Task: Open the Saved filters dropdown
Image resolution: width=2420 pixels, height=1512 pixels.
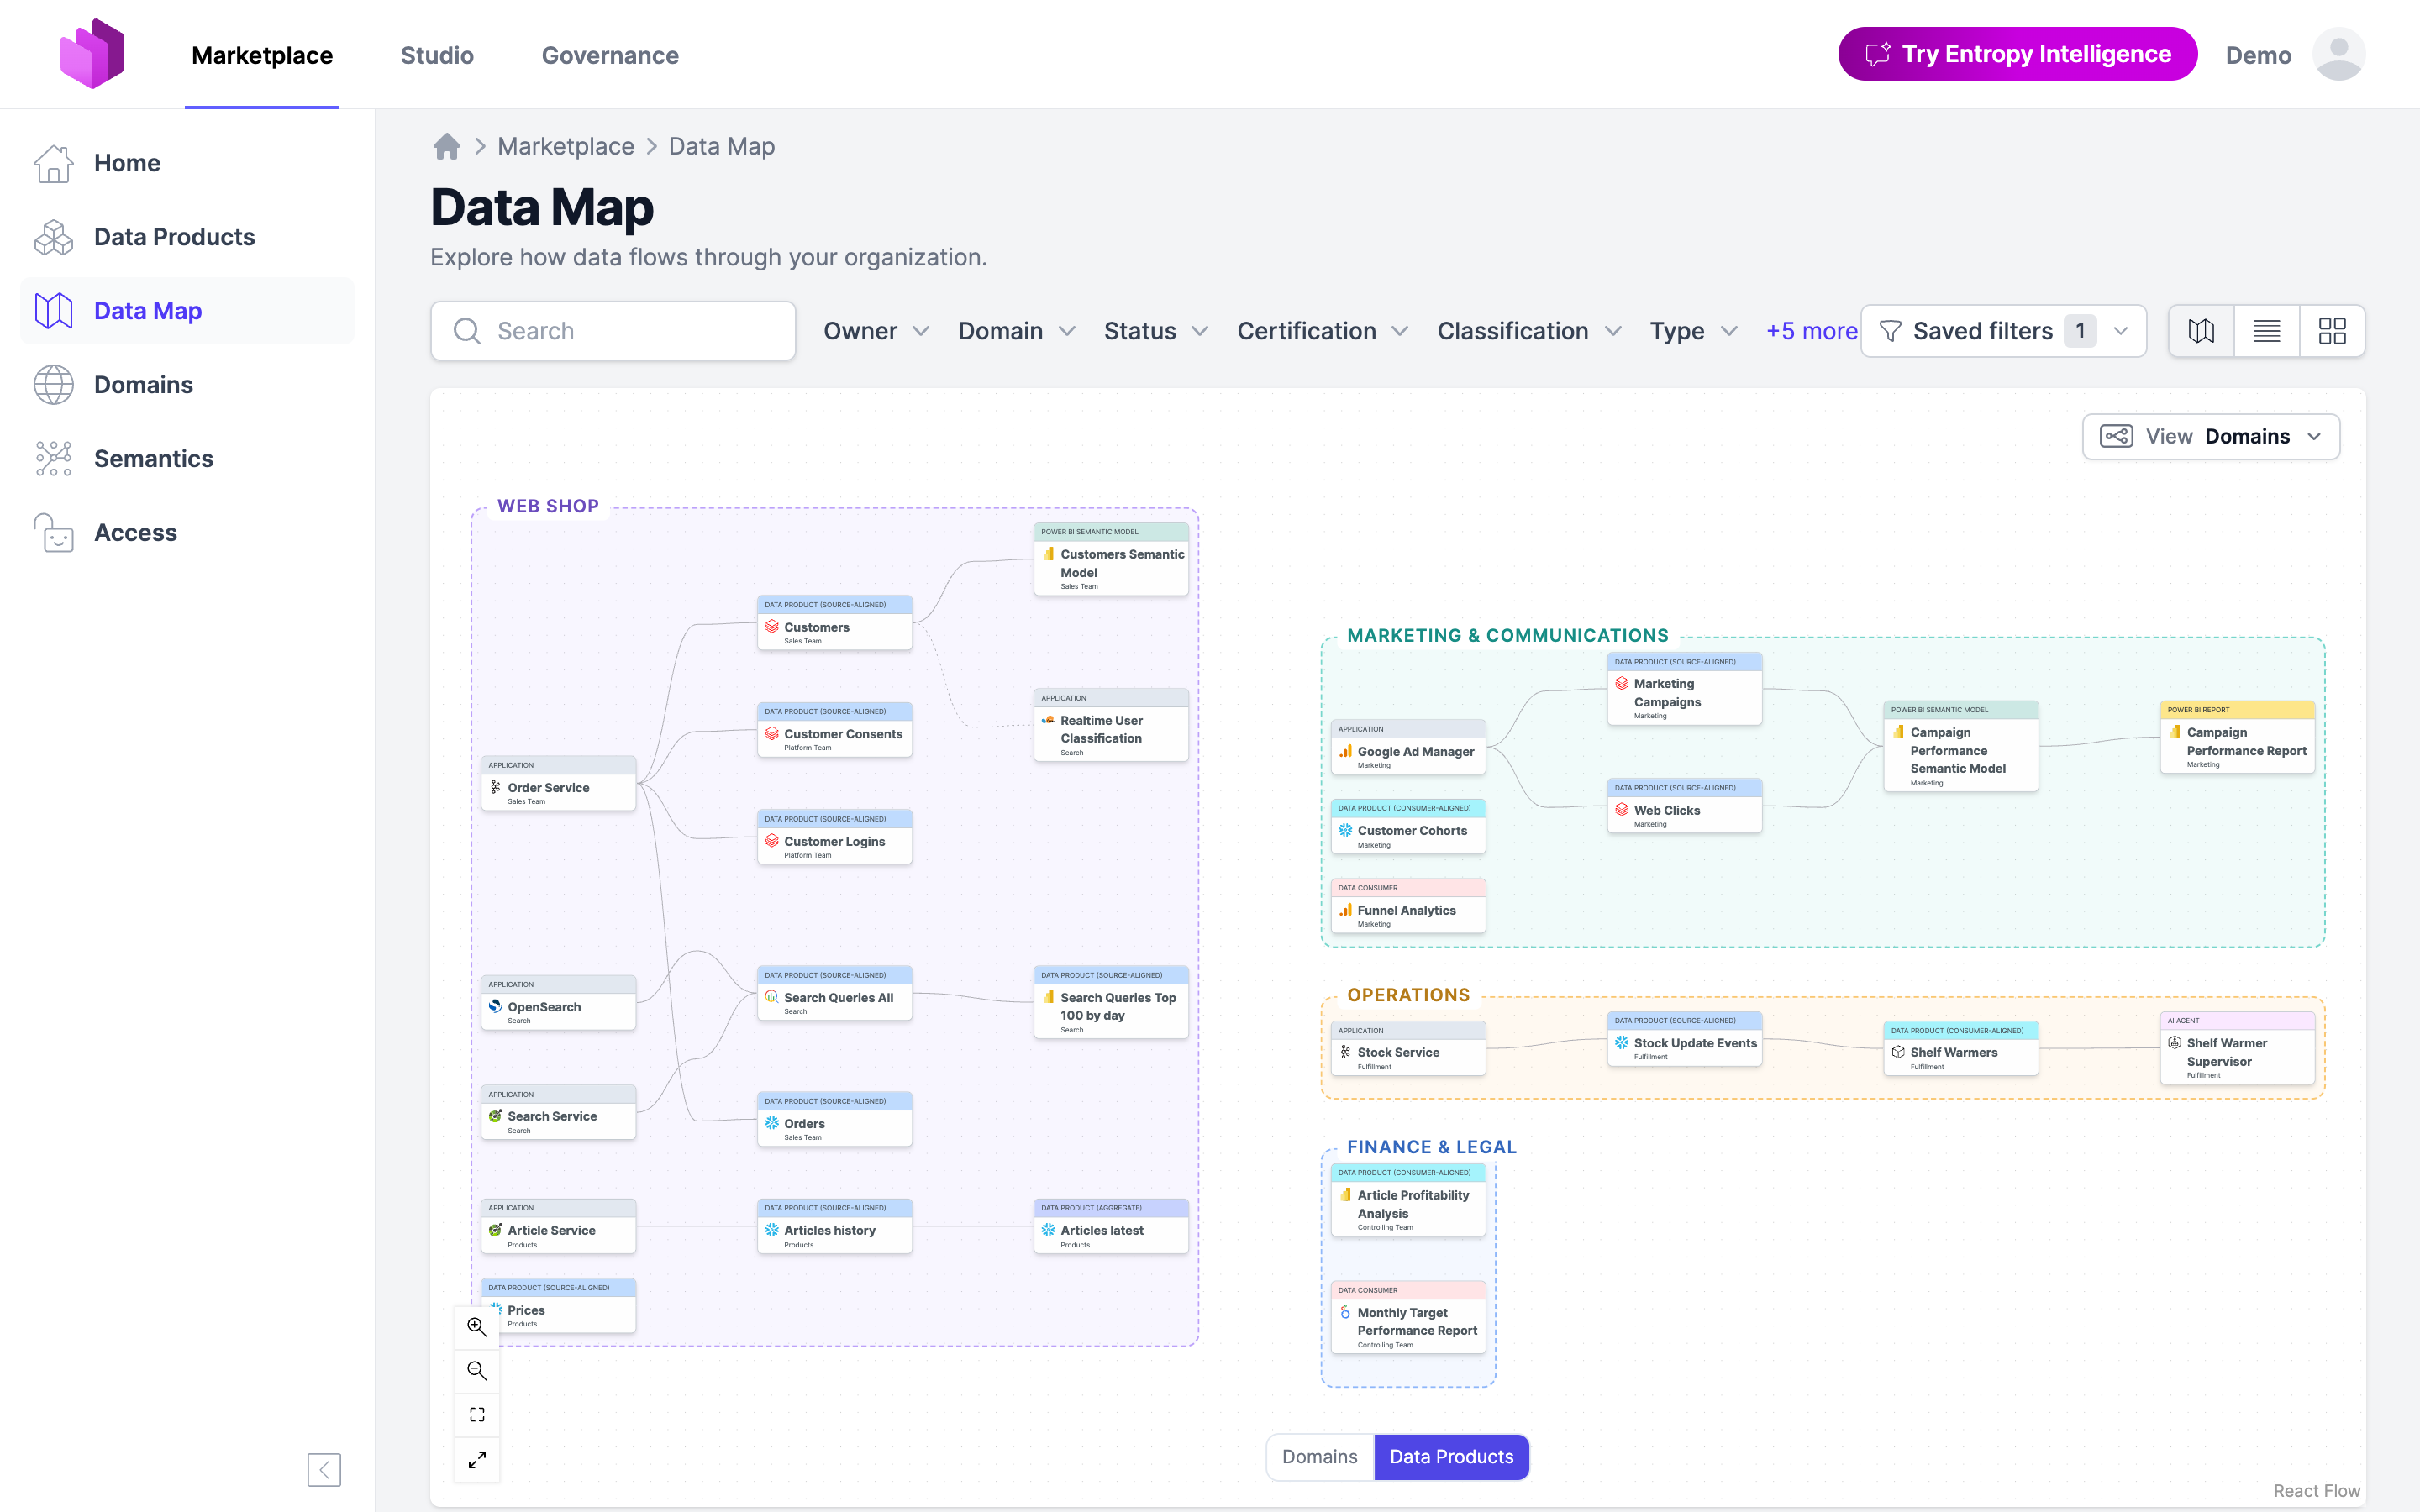Action: tap(2003, 331)
